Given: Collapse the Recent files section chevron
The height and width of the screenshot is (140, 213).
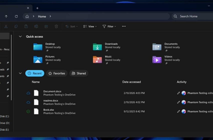Looking at the screenshot, I should click(x=20, y=73).
